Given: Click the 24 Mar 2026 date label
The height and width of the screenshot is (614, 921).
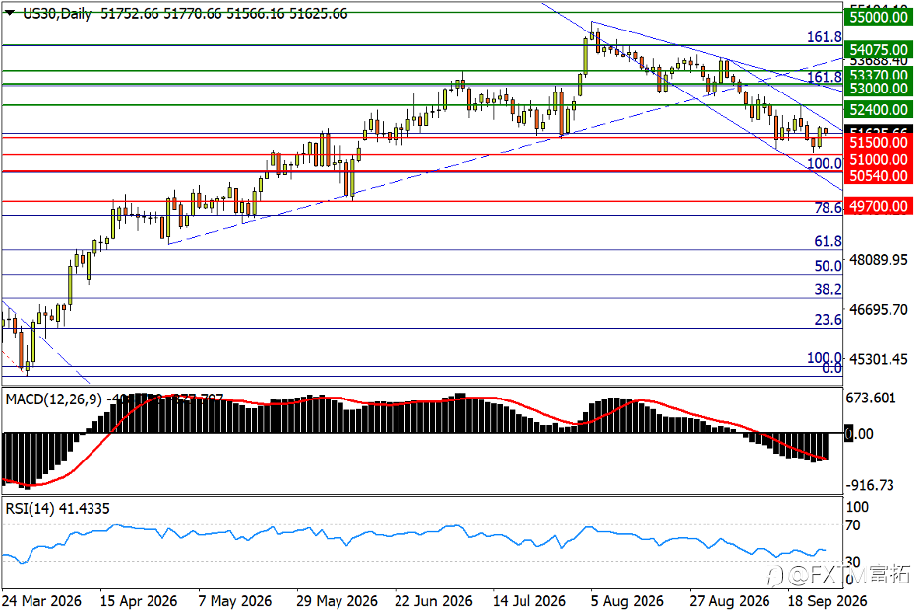Looking at the screenshot, I should tap(41, 601).
